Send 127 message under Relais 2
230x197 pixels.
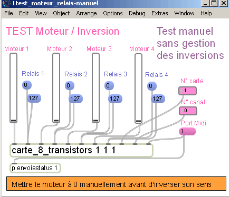tap(75, 98)
